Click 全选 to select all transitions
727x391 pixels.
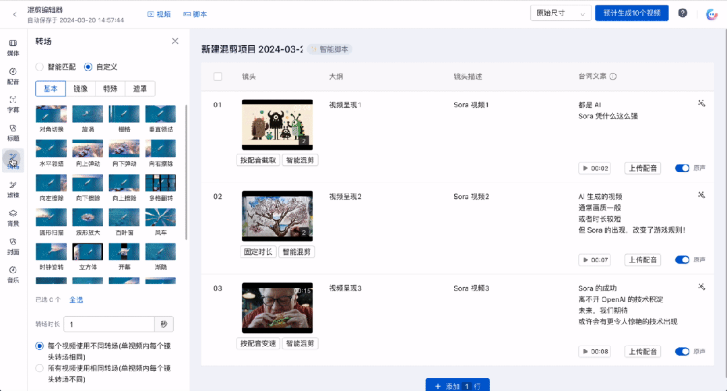click(76, 299)
